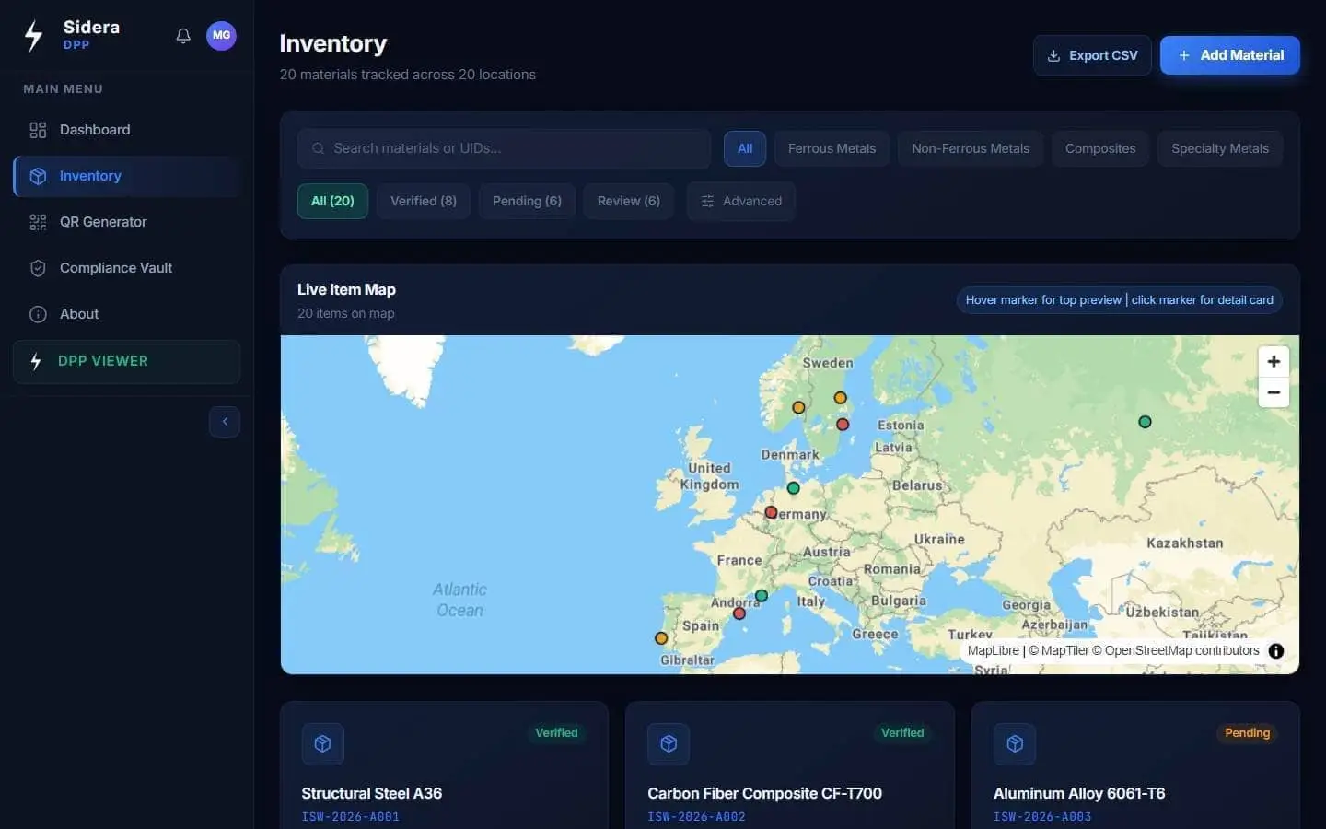Image resolution: width=1326 pixels, height=829 pixels.
Task: Show only Pending (6) materials
Action: [527, 201]
